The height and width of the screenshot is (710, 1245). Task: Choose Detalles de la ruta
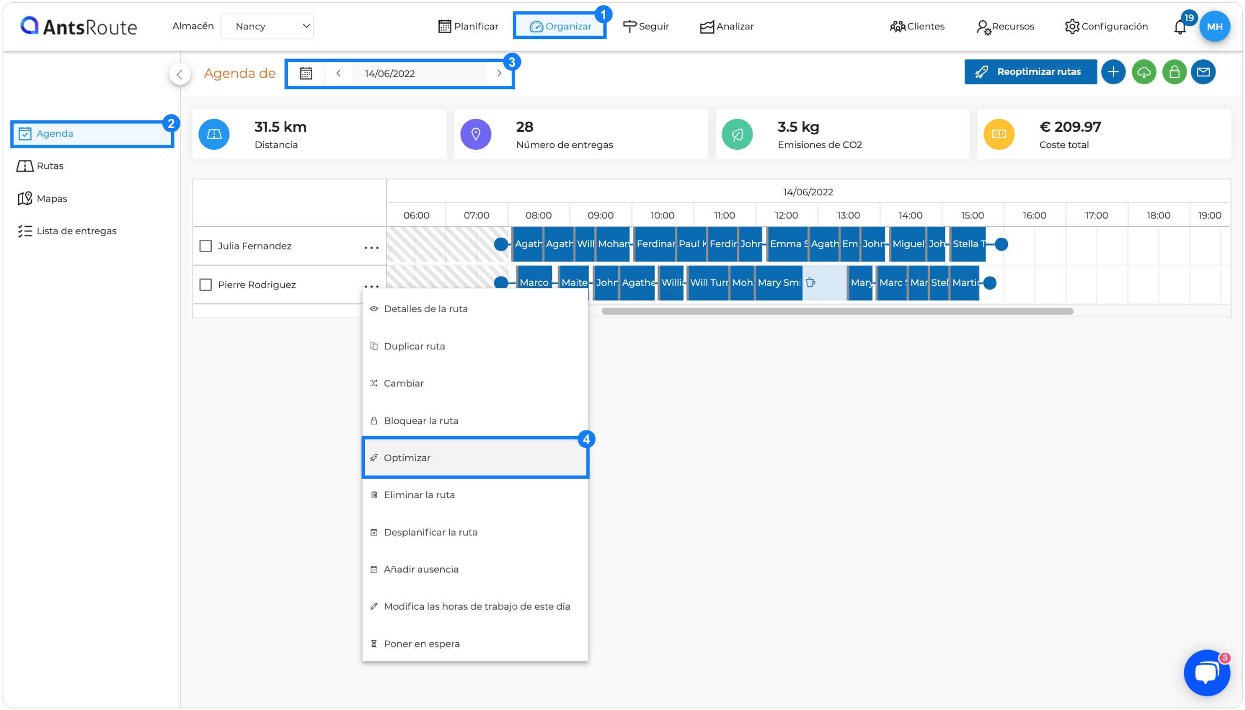475,309
